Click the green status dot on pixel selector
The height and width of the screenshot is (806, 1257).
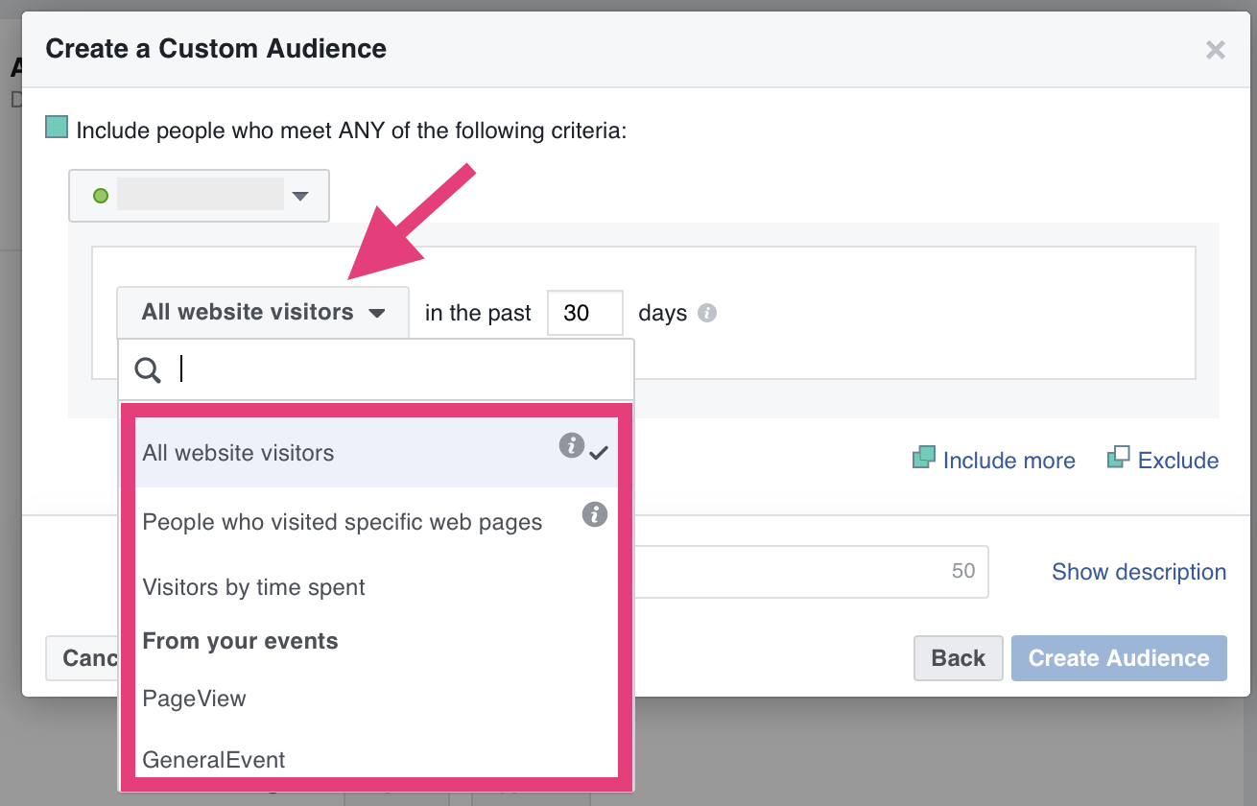[102, 195]
